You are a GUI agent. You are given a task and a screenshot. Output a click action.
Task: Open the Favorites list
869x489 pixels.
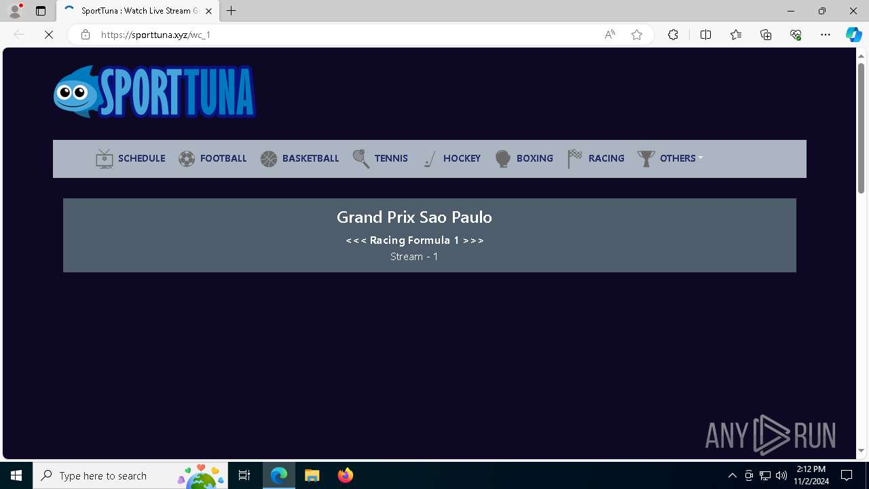pyautogui.click(x=736, y=35)
